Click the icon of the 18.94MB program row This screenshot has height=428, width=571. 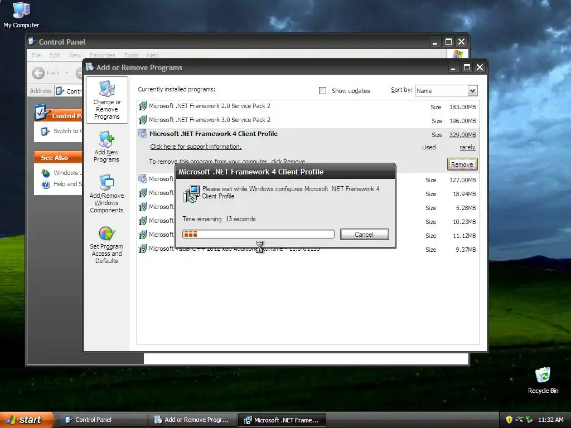coord(143,192)
